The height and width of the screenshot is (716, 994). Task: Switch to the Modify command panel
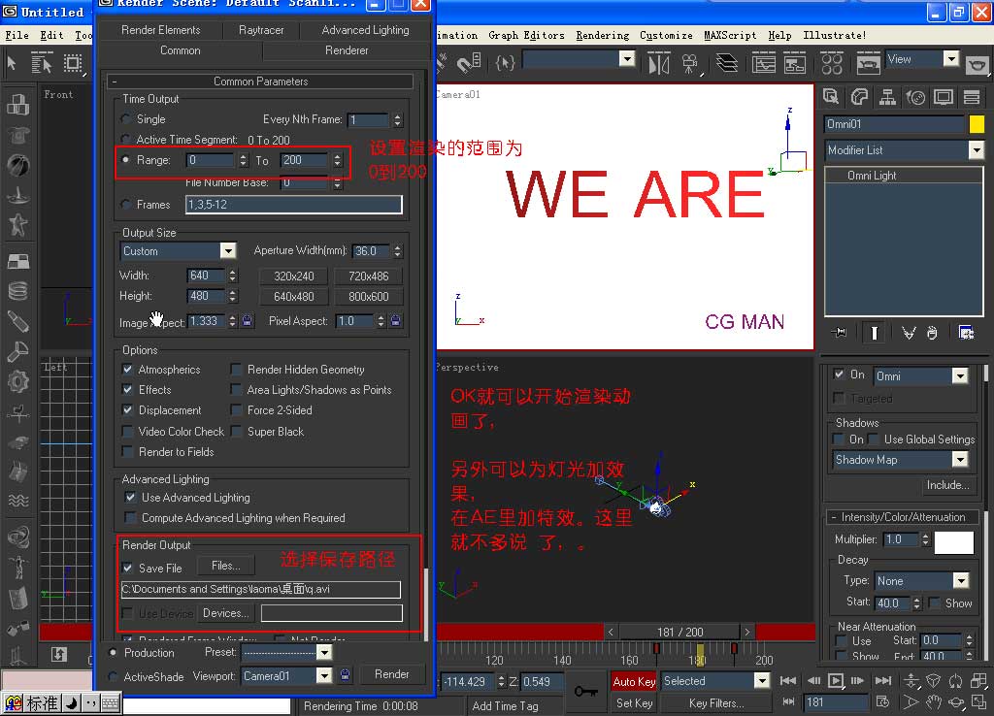pyautogui.click(x=859, y=97)
